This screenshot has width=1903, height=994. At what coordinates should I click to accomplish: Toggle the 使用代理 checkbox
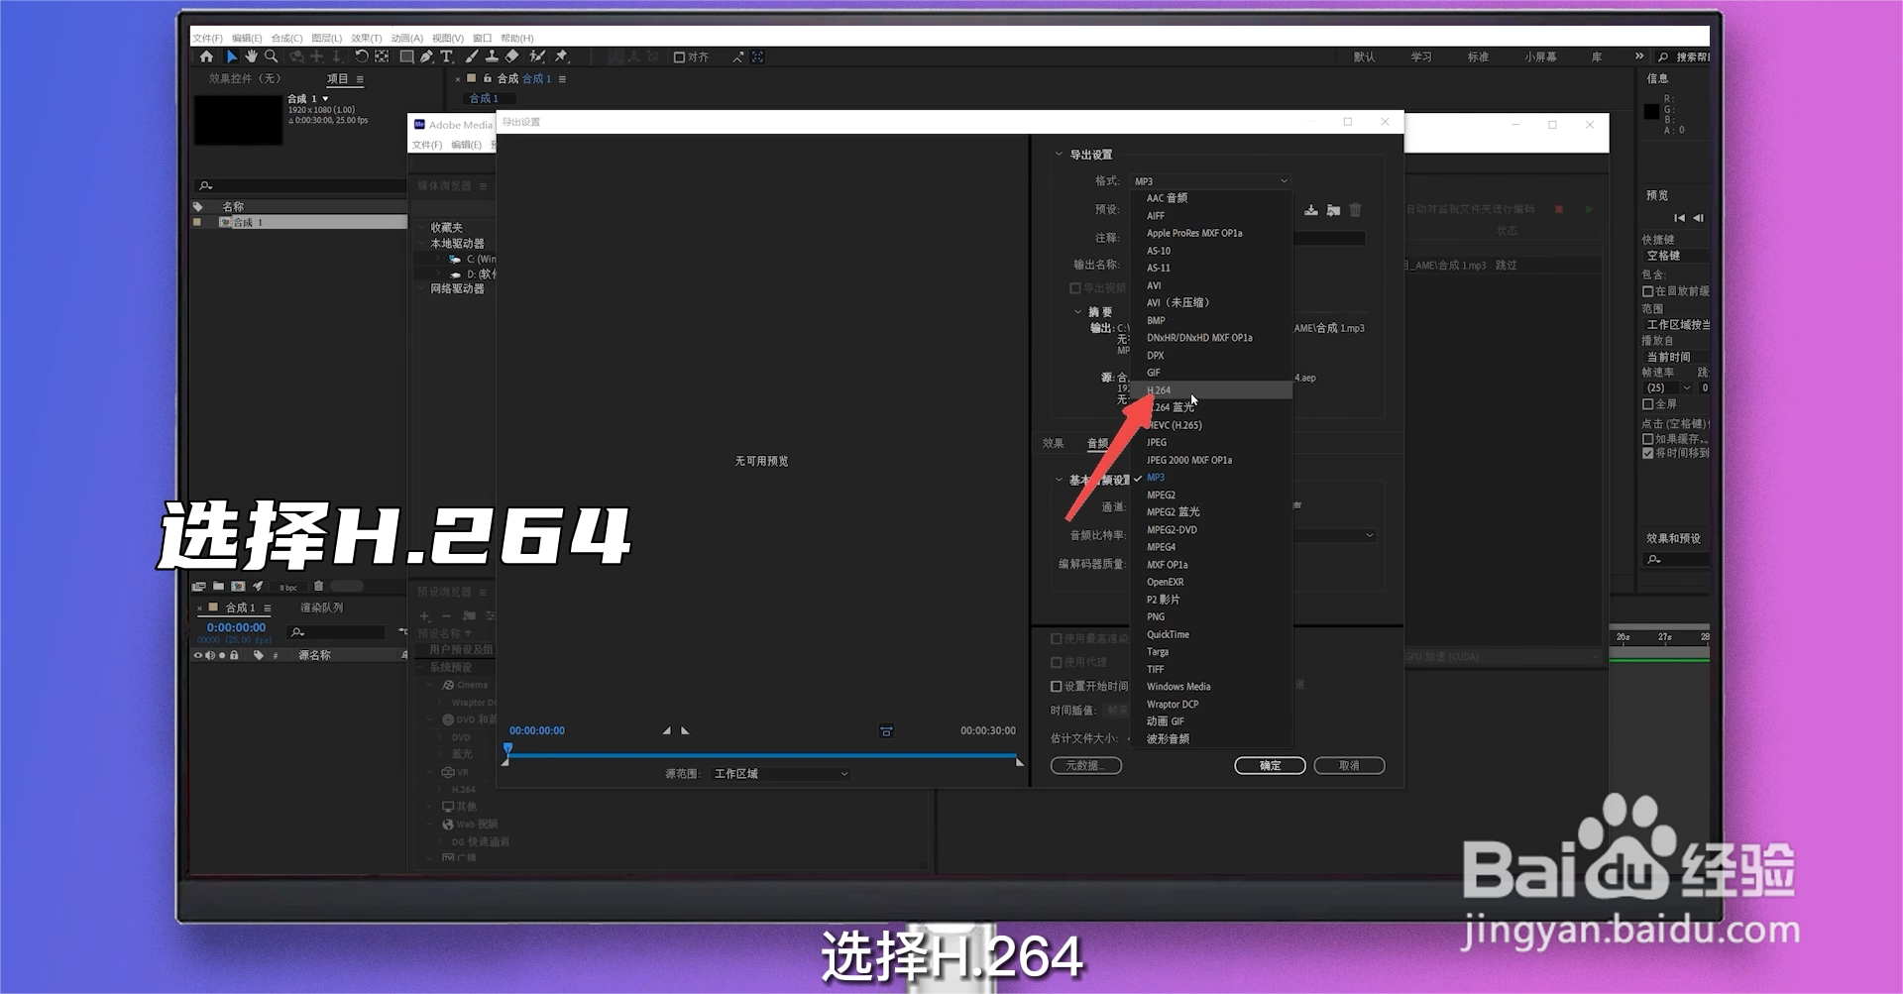[1057, 662]
